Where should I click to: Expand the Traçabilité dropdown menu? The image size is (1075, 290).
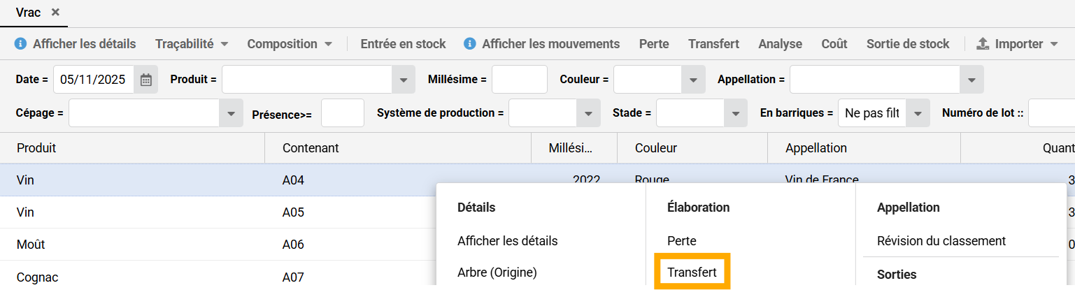pyautogui.click(x=192, y=44)
